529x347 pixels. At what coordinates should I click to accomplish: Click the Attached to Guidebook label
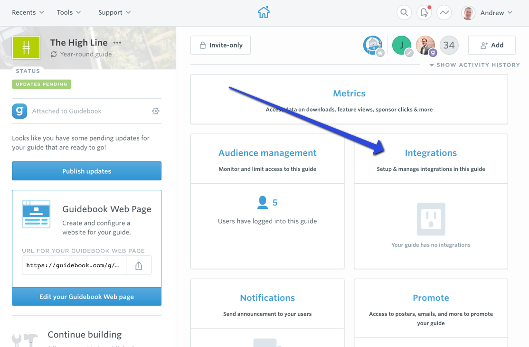point(67,111)
